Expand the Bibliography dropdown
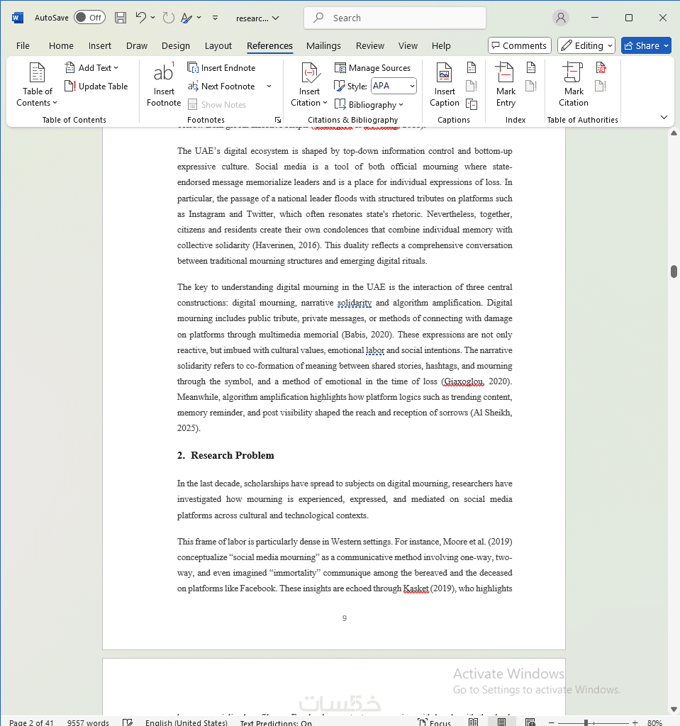The height and width of the screenshot is (726, 680). click(369, 105)
